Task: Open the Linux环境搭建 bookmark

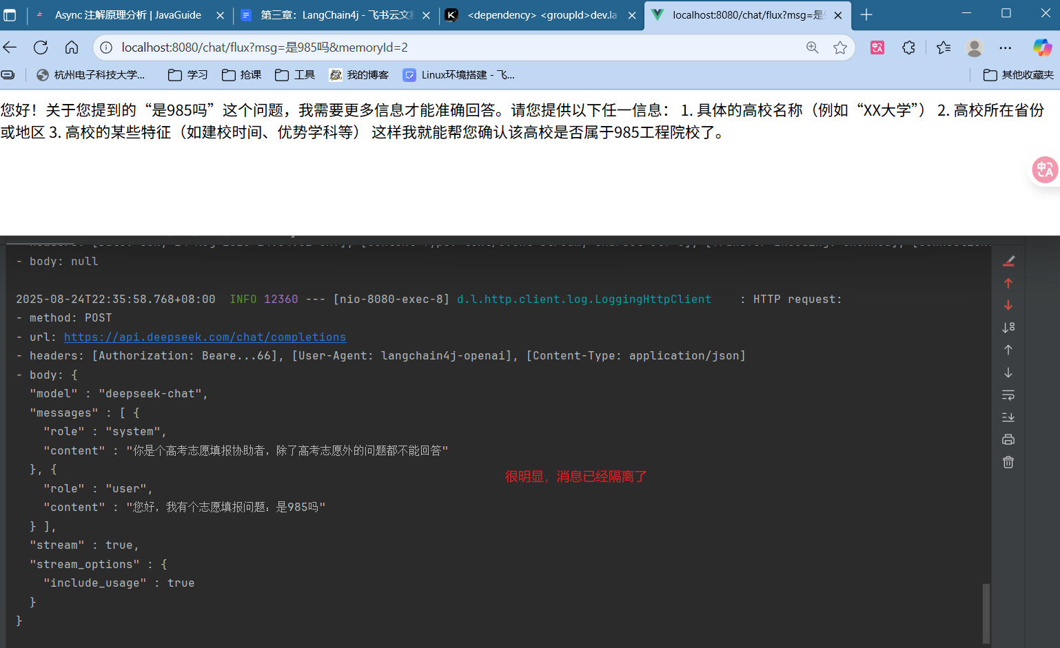Action: coord(459,74)
